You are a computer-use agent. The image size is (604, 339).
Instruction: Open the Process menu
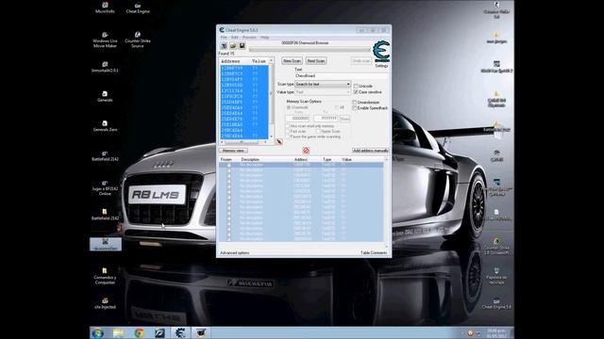click(x=249, y=38)
